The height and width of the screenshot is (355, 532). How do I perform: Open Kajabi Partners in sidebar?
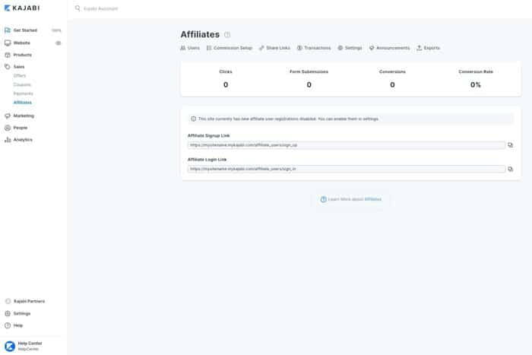29,301
